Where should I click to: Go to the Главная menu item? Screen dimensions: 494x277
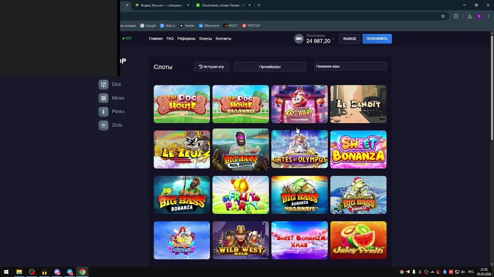(156, 38)
